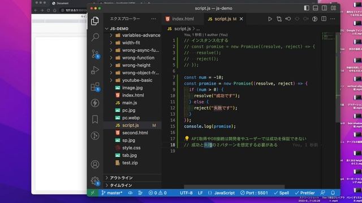Close the script.js tab
Viewport: 362px width, 203px height.
click(242, 19)
